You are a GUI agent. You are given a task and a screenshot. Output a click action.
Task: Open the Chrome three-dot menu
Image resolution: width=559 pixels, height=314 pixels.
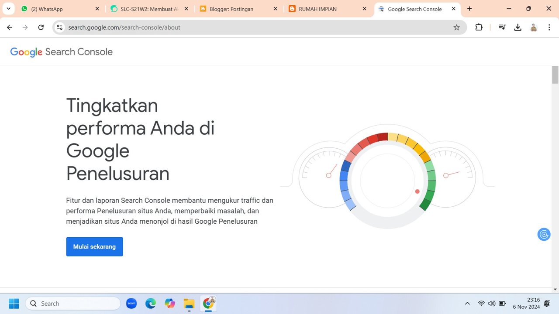click(549, 27)
